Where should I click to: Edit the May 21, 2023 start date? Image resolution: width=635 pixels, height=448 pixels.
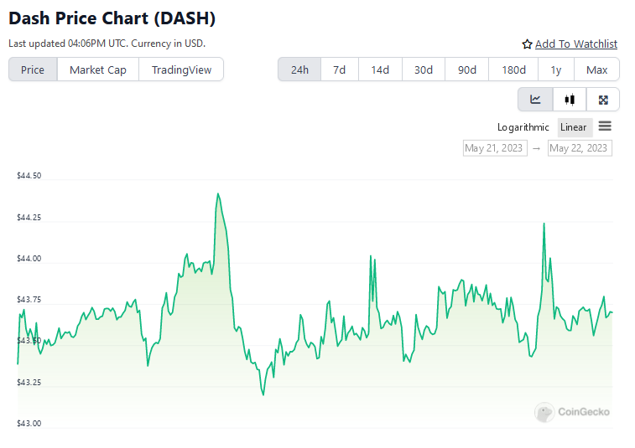[x=495, y=148]
